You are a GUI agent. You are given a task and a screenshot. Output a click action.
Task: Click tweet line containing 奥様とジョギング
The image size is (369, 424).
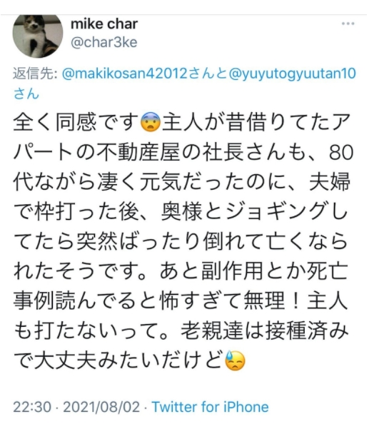pos(181,211)
